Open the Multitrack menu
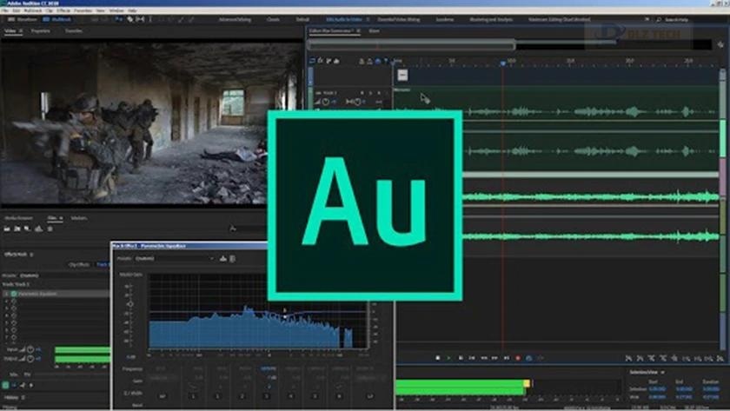This screenshot has width=730, height=411. pyautogui.click(x=33, y=10)
